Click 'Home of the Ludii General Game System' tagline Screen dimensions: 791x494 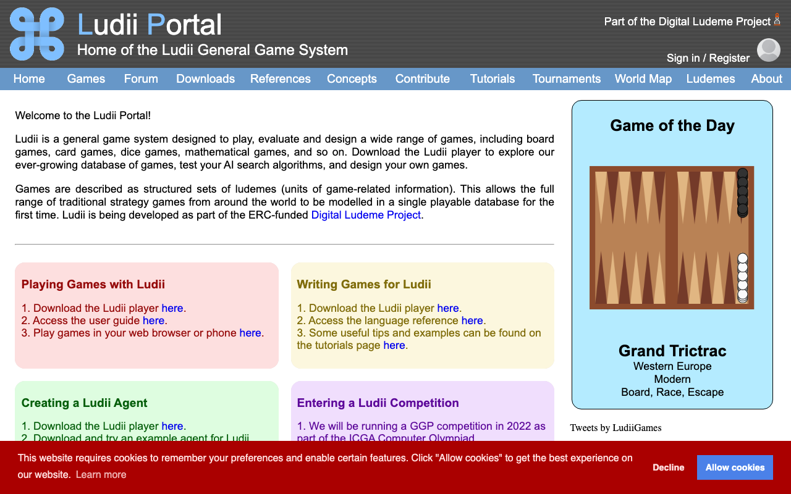(213, 50)
